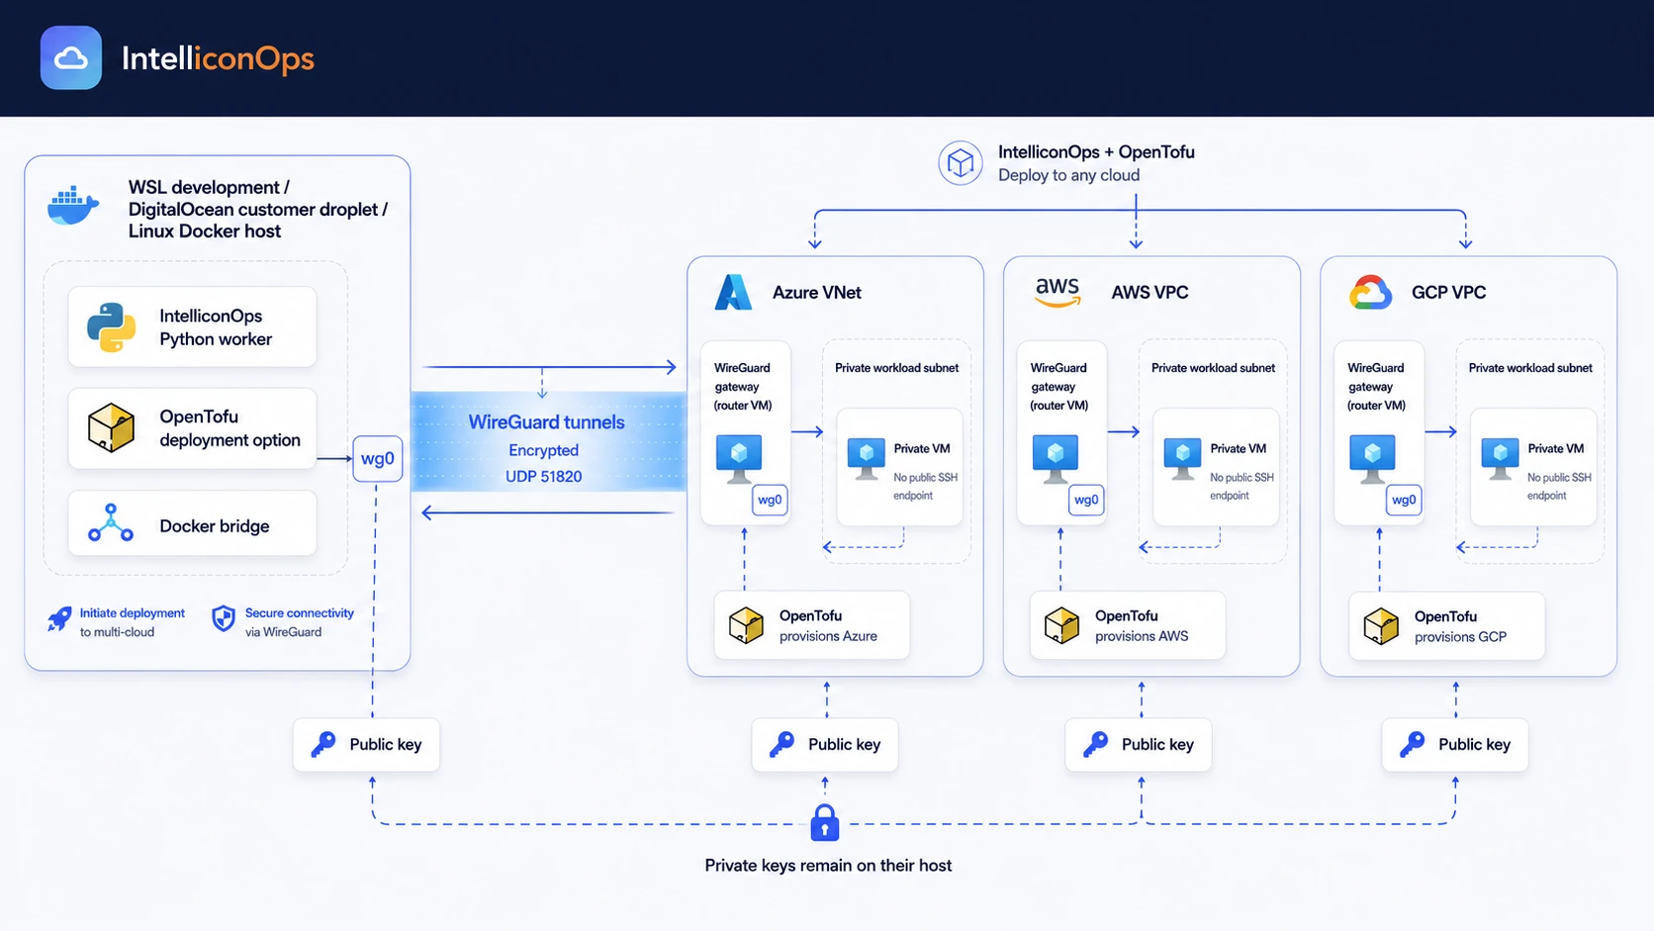The width and height of the screenshot is (1654, 931).
Task: Click the key icon under AWS VPC
Action: pyautogui.click(x=1095, y=744)
